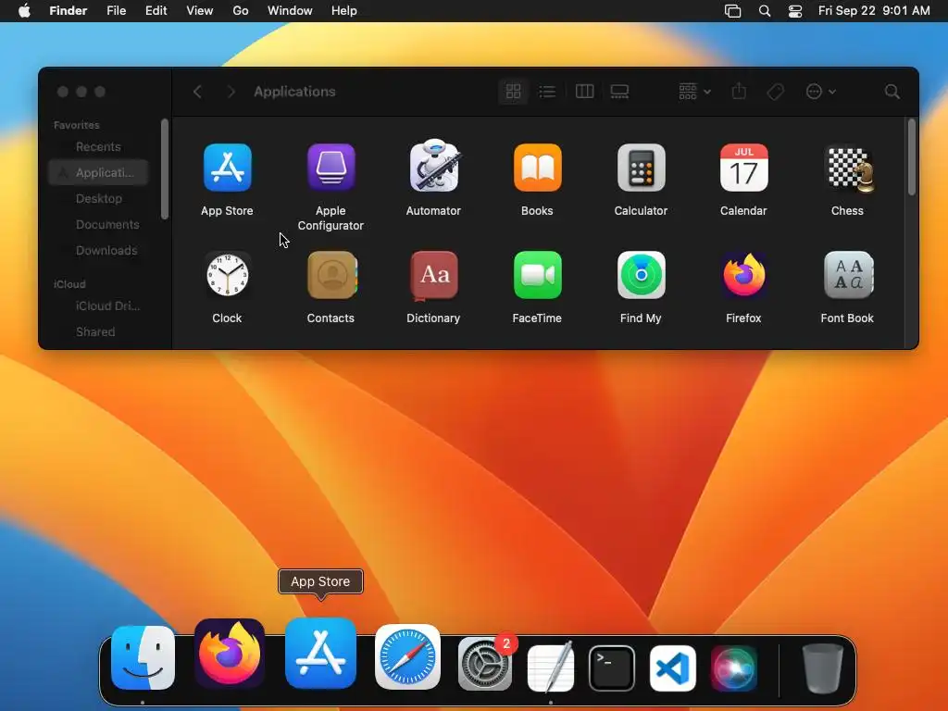Open Spotlight search in menu bar
Screen dimensions: 948x711
(x=765, y=11)
